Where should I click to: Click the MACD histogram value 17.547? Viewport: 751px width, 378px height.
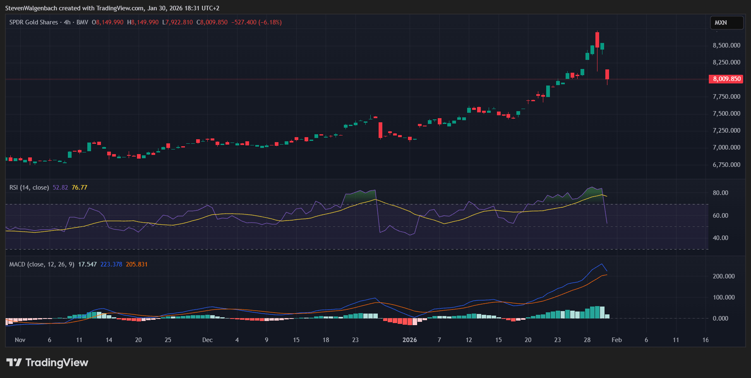pyautogui.click(x=87, y=264)
